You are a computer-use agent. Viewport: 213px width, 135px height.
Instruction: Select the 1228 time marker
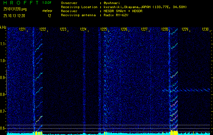(x=165, y=29)
